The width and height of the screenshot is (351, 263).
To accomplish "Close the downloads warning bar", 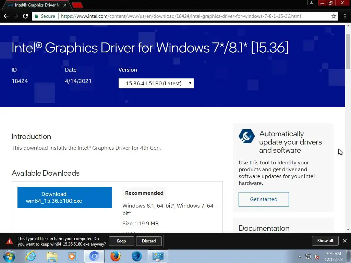I will pos(345,241).
